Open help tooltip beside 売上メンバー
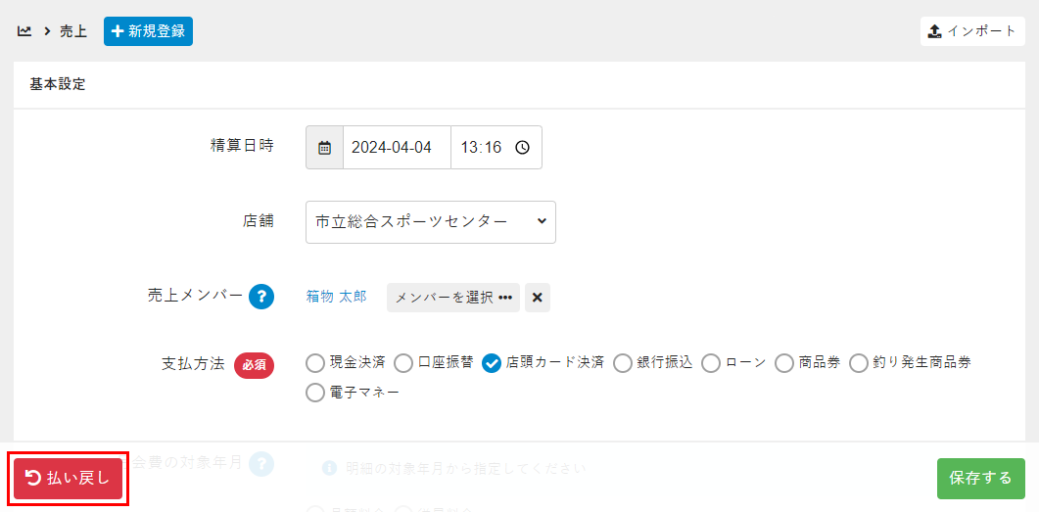The width and height of the screenshot is (1039, 512). point(260,297)
